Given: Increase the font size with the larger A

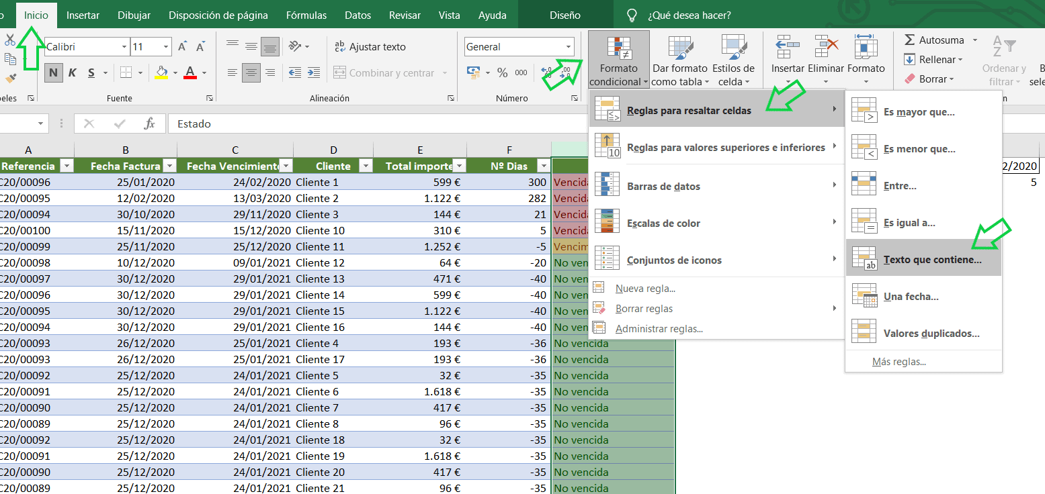Looking at the screenshot, I should (x=183, y=47).
